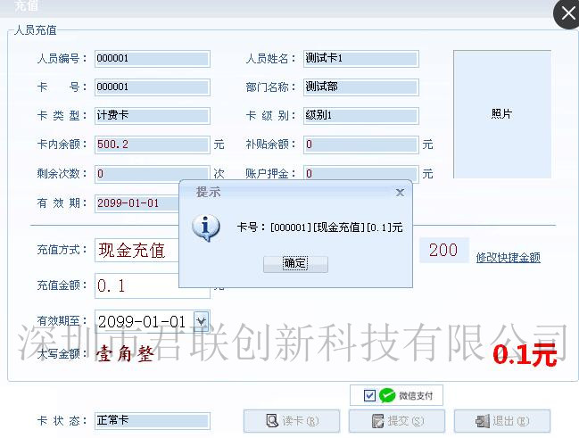Click the document icon on 提交

coord(377,421)
